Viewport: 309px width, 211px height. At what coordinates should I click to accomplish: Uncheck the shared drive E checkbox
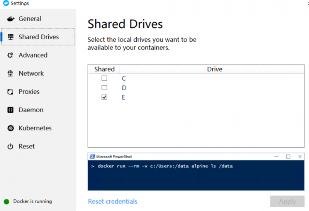[104, 97]
